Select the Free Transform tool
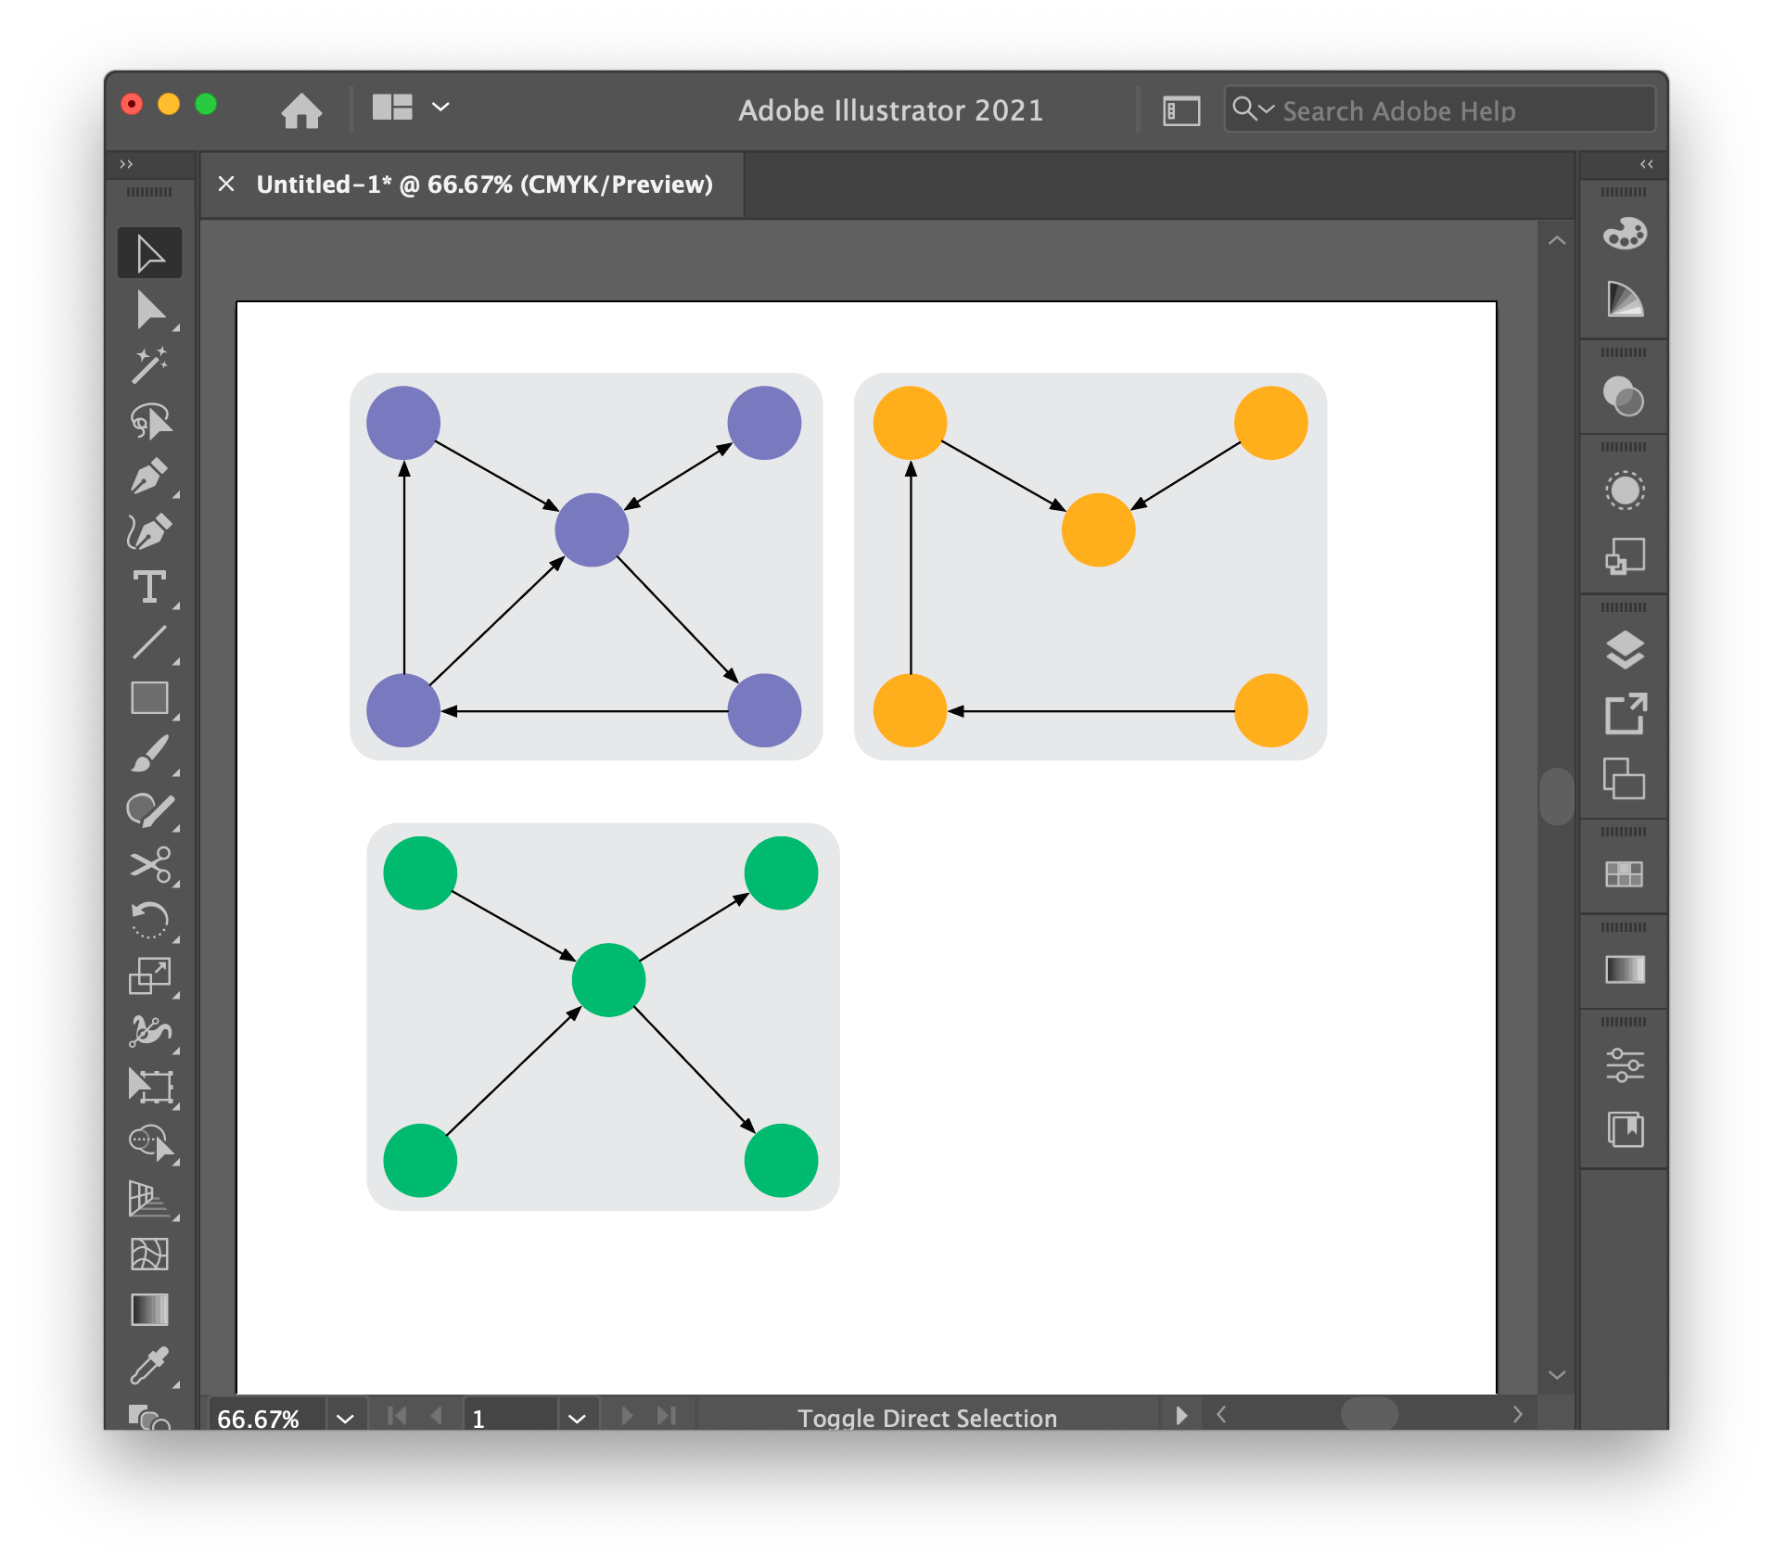 (149, 1087)
